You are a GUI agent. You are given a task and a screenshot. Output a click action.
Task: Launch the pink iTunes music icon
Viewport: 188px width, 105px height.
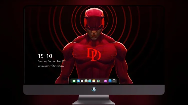pyautogui.click(x=106, y=81)
